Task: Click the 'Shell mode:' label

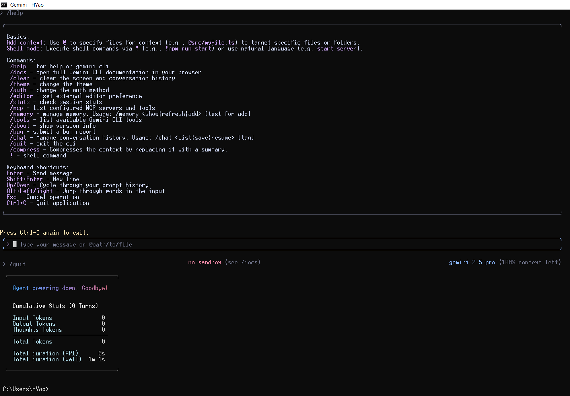Action: coord(25,49)
